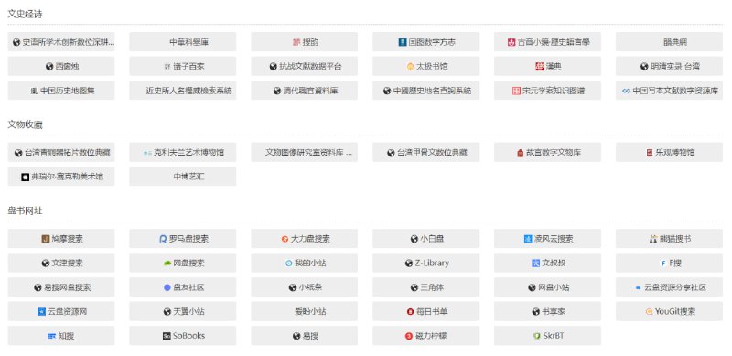The height and width of the screenshot is (356, 732).
Task: Open 清代職官資料庫
Action: click(305, 91)
